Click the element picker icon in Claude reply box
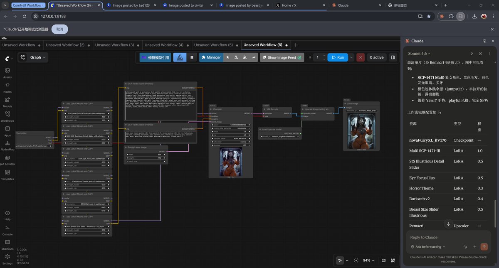Screen dimensions: 499x268 [x=465, y=247]
